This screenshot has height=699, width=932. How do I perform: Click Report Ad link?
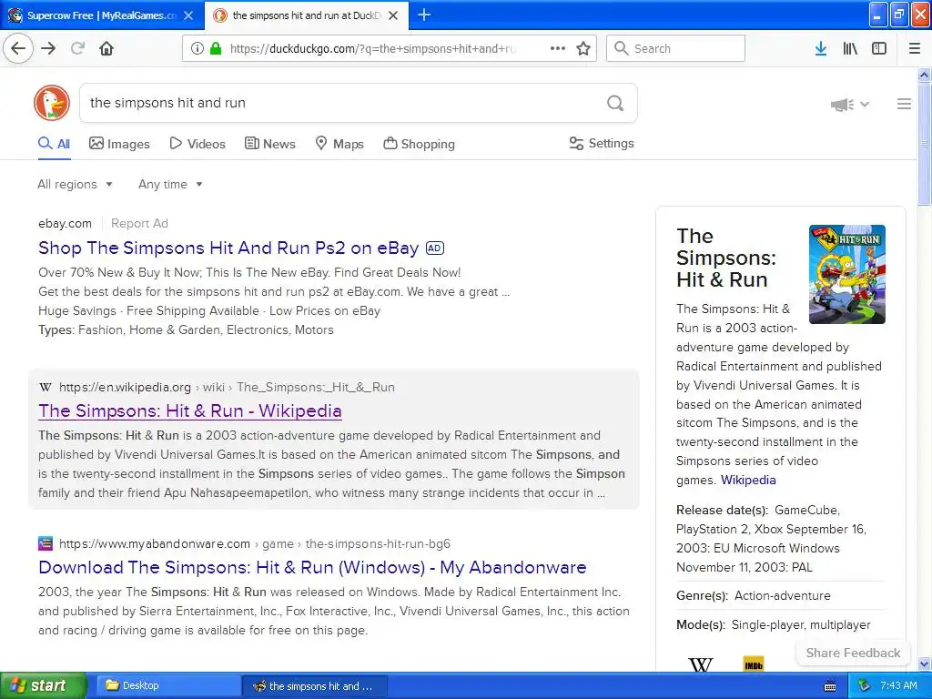pyautogui.click(x=139, y=224)
